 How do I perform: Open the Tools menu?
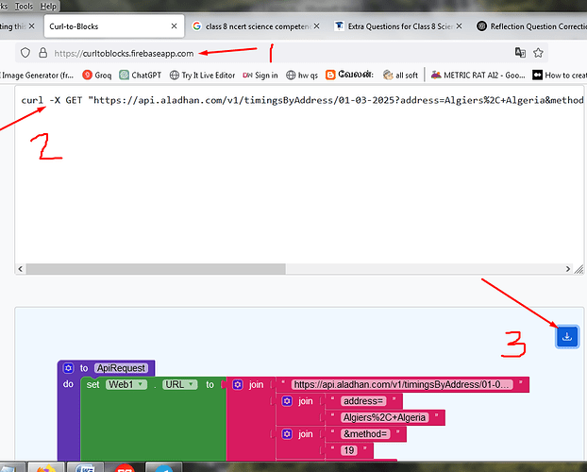tap(24, 7)
